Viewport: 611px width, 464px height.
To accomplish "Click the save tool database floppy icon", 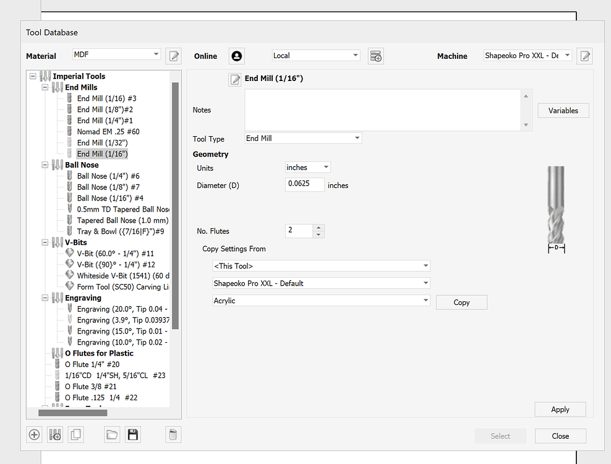I will click(133, 434).
